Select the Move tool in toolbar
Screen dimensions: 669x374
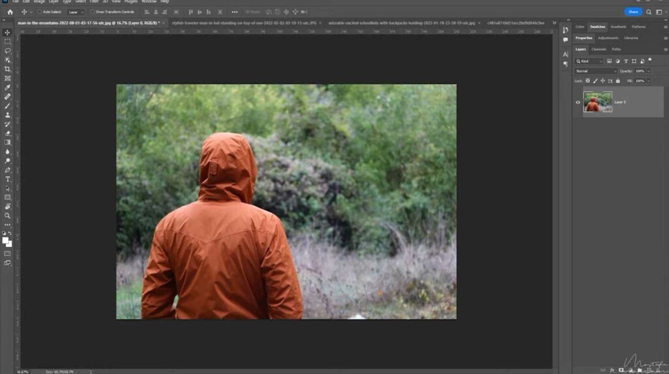pos(7,33)
